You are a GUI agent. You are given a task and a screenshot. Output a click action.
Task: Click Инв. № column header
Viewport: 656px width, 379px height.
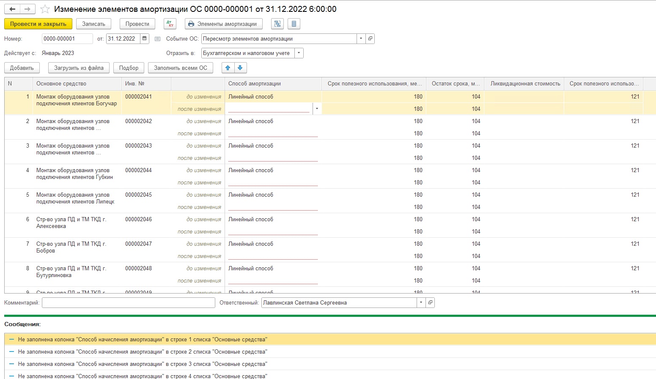[x=146, y=84]
